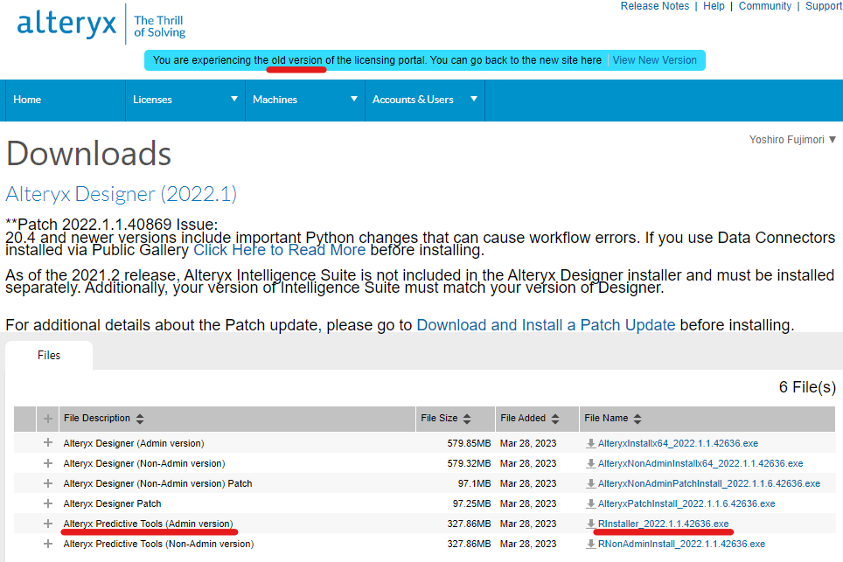Open the Licenses dropdown menu

(x=185, y=100)
